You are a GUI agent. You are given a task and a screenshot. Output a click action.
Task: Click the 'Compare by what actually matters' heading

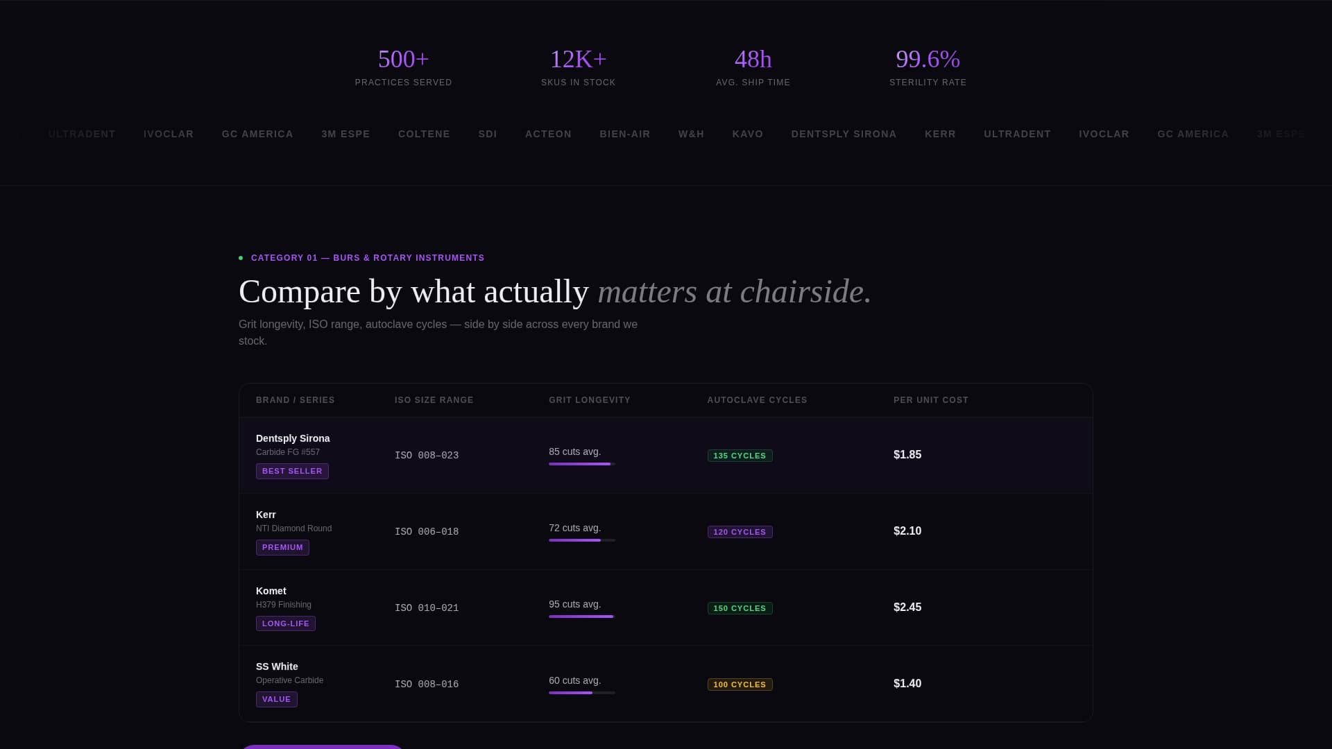pyautogui.click(x=555, y=291)
